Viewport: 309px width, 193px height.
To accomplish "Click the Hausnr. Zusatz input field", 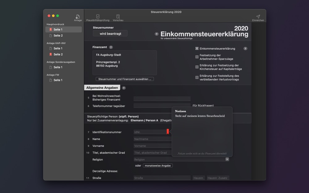I will click(x=218, y=178).
